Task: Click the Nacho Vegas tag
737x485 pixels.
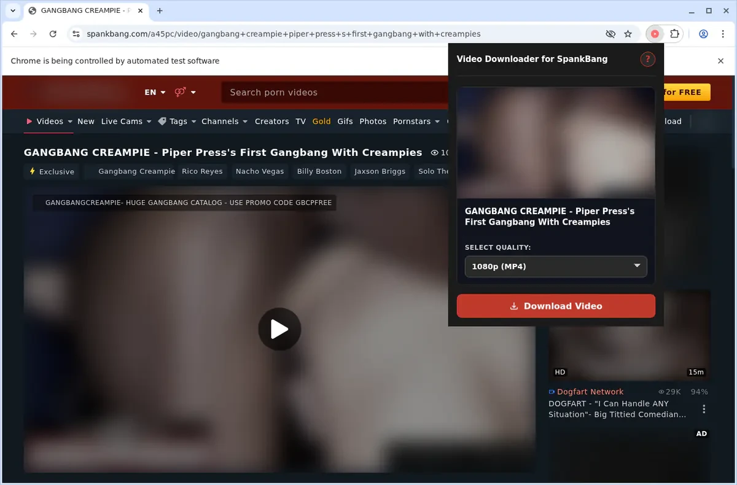Action: tap(260, 171)
